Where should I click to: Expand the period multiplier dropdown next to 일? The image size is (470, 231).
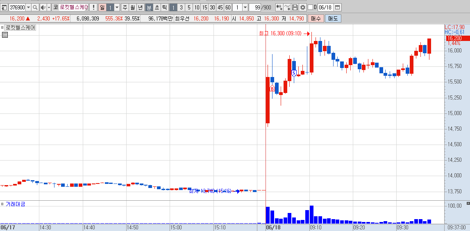tap(117, 7)
